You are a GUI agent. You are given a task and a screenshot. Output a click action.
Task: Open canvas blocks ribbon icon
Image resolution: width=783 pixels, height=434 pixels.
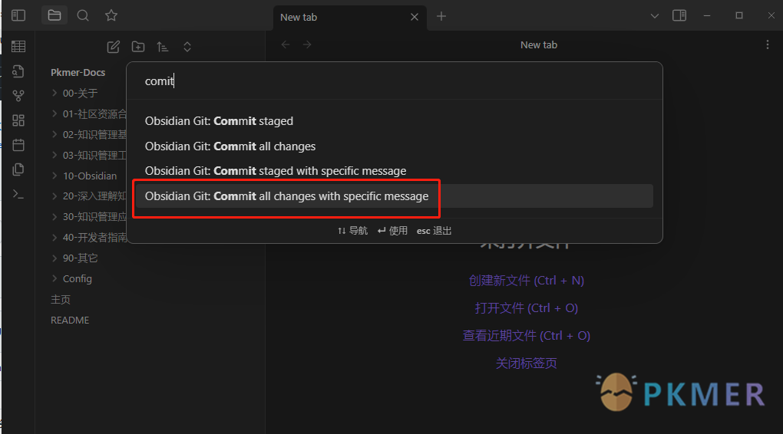[18, 120]
